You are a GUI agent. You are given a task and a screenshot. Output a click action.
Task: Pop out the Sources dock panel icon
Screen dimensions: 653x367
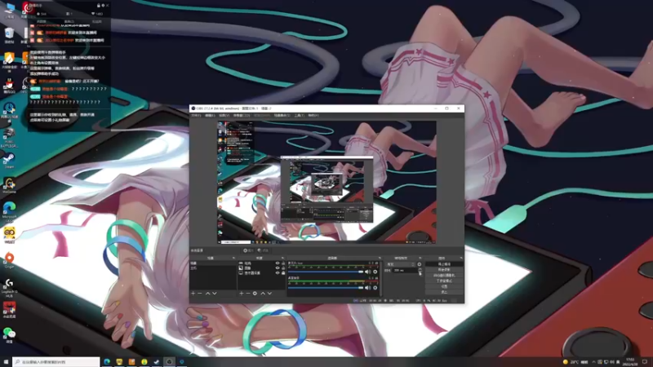coord(282,258)
